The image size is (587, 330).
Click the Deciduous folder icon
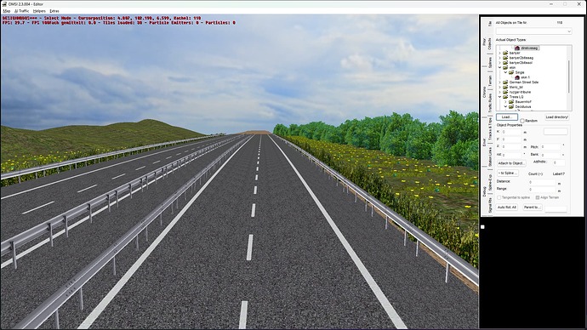[x=511, y=106]
